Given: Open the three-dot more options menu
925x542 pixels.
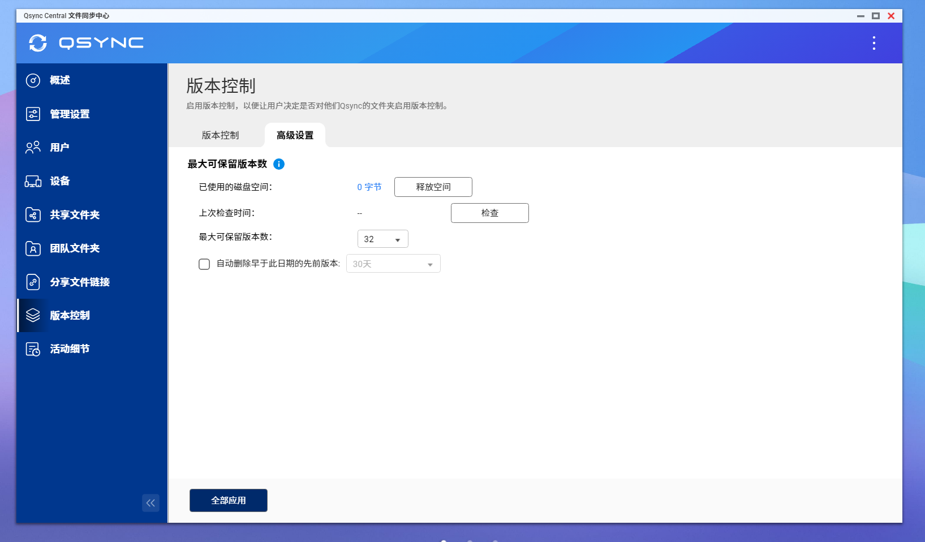Looking at the screenshot, I should point(874,43).
